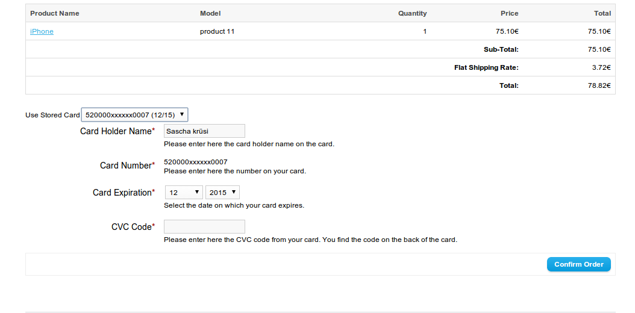Click the Confirm Order button
635x313 pixels.
click(x=578, y=264)
